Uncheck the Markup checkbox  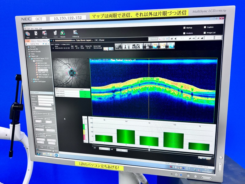(x=184, y=28)
